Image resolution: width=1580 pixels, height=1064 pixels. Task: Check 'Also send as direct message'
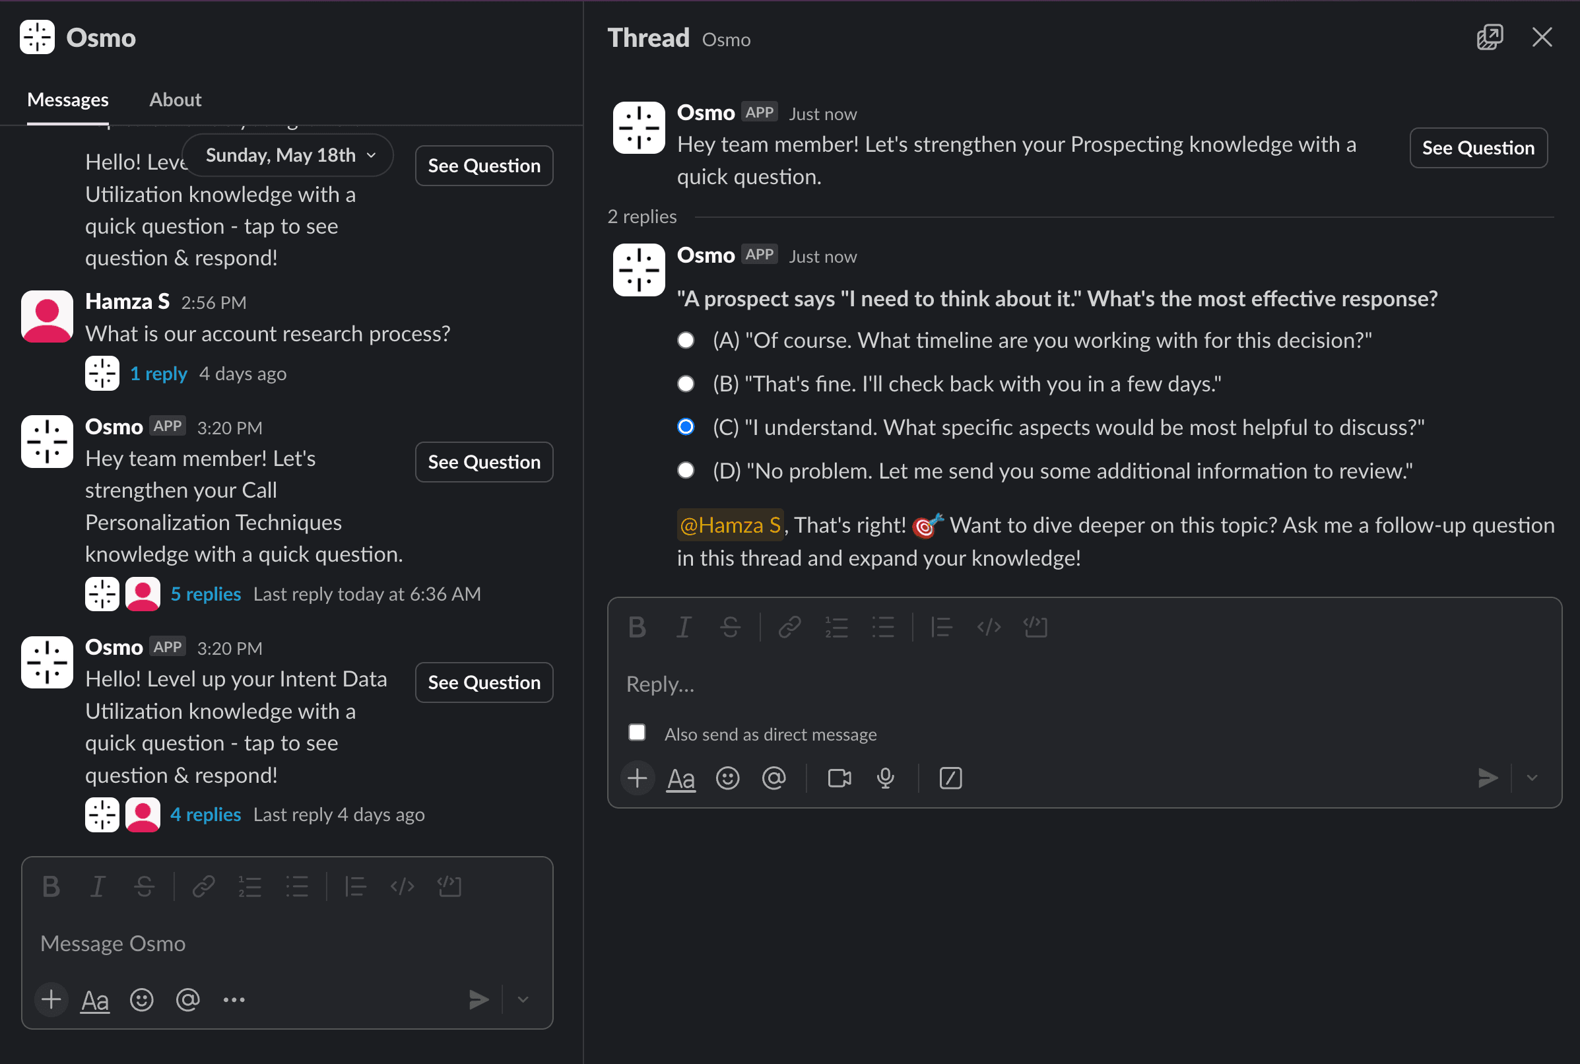pyautogui.click(x=636, y=733)
